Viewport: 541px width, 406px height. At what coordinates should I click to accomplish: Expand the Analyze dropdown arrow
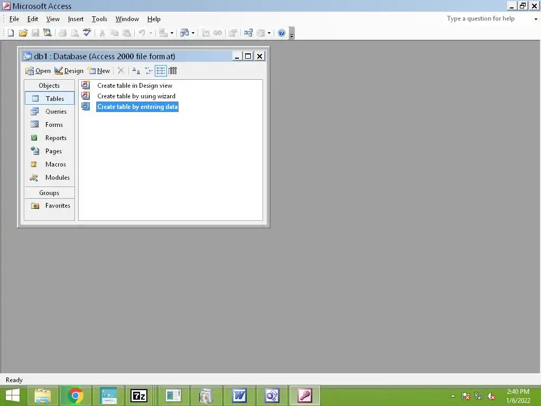[193, 33]
